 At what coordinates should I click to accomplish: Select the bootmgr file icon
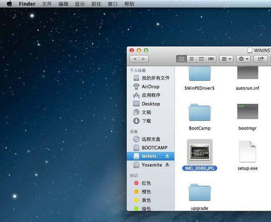(x=248, y=112)
